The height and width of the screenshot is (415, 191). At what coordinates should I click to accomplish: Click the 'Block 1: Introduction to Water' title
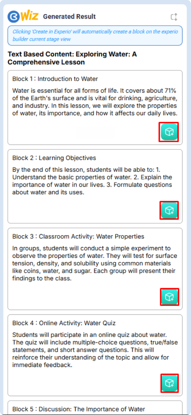(55, 79)
